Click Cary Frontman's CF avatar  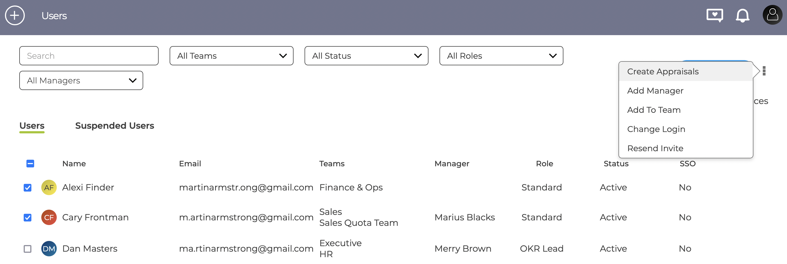pyautogui.click(x=49, y=217)
